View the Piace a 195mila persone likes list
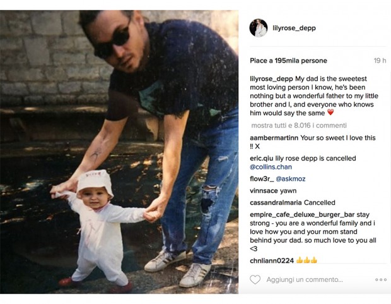The height and width of the screenshot is (304, 391). [288, 61]
